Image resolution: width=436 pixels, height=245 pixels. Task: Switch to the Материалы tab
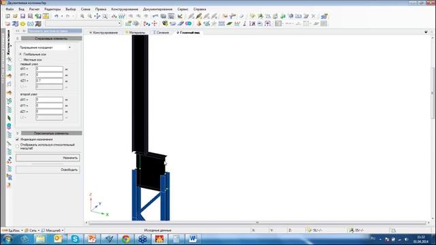(136, 33)
